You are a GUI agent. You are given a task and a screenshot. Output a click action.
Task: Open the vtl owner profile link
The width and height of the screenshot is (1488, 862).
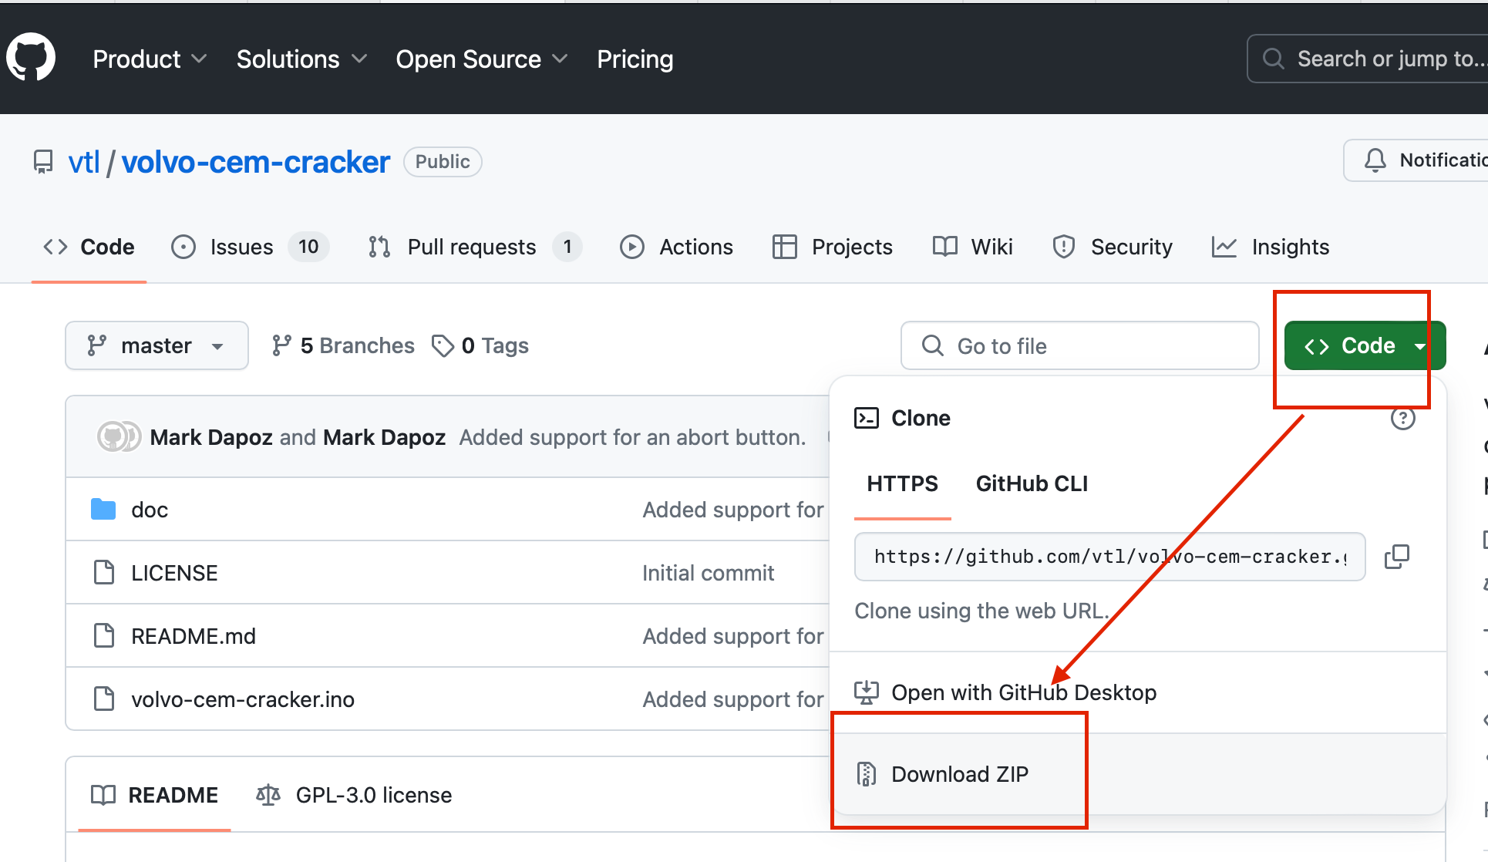coord(83,162)
